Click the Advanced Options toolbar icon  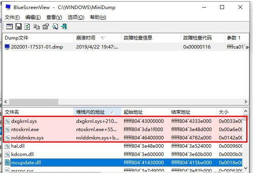10,26
